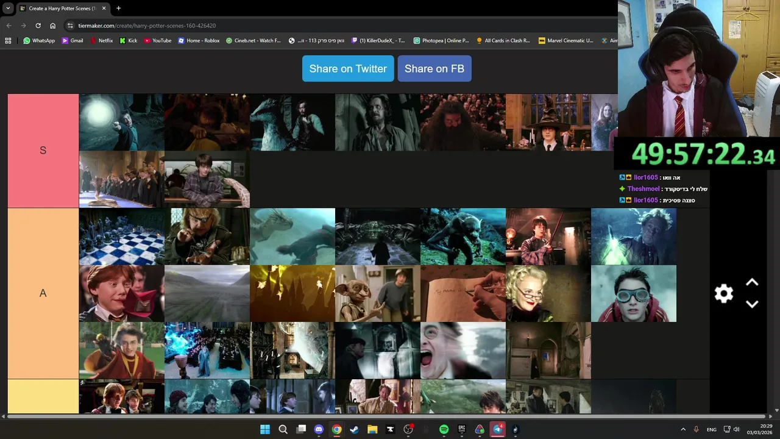This screenshot has width=780, height=439.
Task: Open Spotify from the taskbar
Action: point(444,429)
